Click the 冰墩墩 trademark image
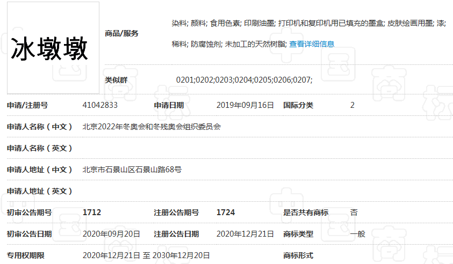 53,48
